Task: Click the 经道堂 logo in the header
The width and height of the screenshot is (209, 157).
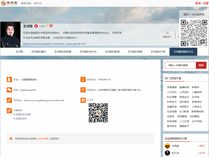Action: [9, 3]
